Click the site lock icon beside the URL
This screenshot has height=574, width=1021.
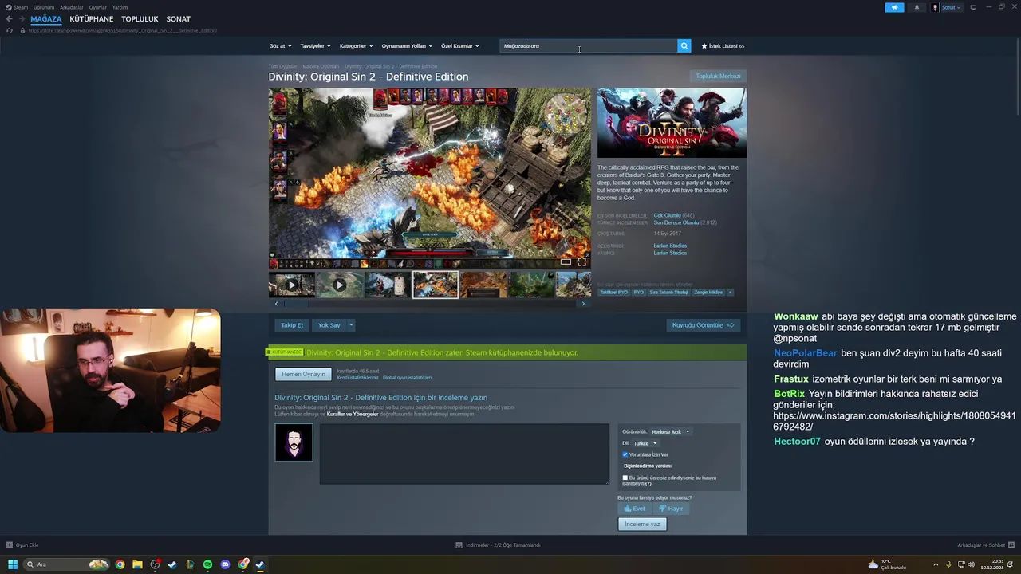click(x=22, y=30)
